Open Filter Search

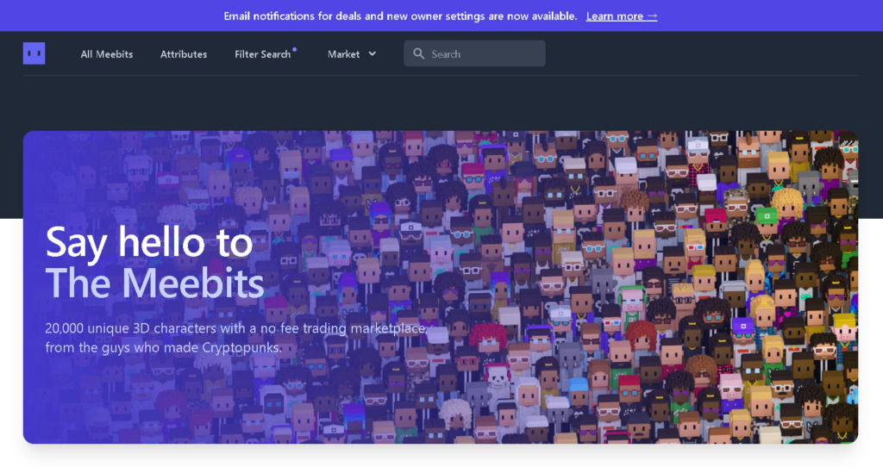[x=262, y=54]
